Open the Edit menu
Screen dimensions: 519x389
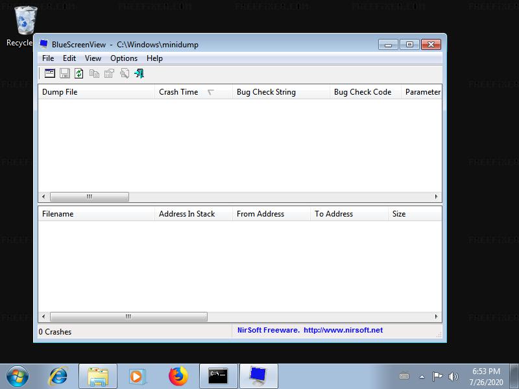point(69,58)
